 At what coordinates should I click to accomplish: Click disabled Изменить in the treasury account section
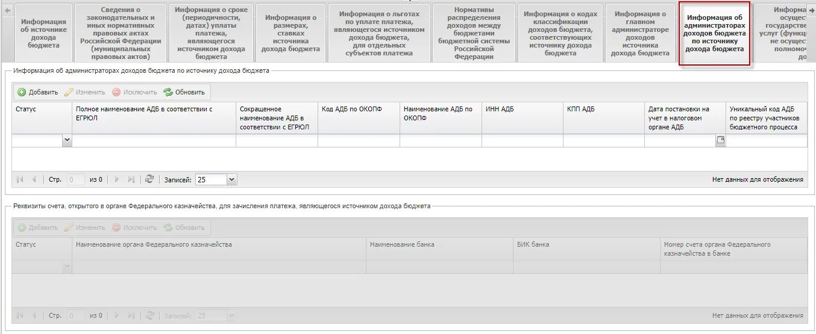(85, 227)
